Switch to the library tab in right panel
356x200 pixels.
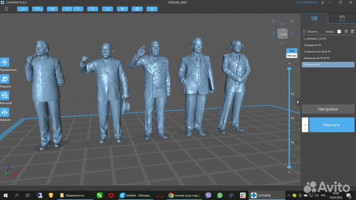pos(341,19)
